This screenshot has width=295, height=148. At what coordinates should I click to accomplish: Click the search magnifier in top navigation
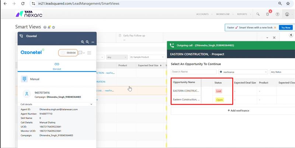tap(258, 14)
